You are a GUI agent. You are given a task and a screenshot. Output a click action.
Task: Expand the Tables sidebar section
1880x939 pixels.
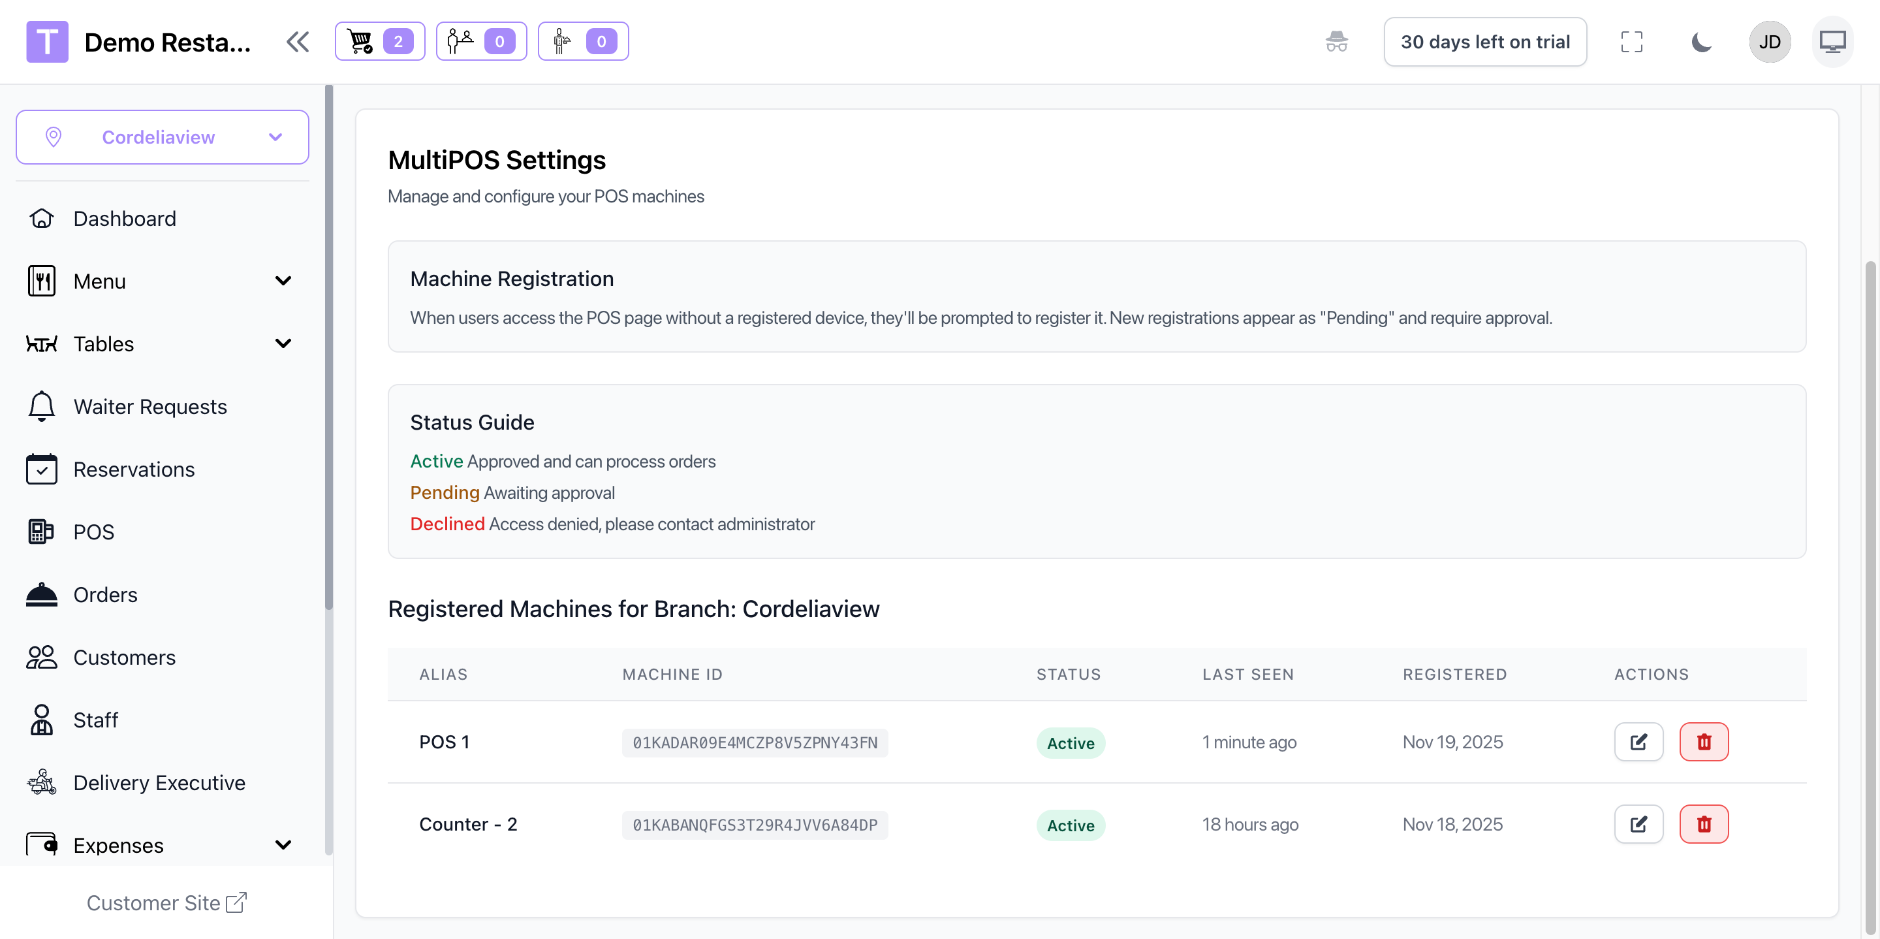tap(283, 344)
